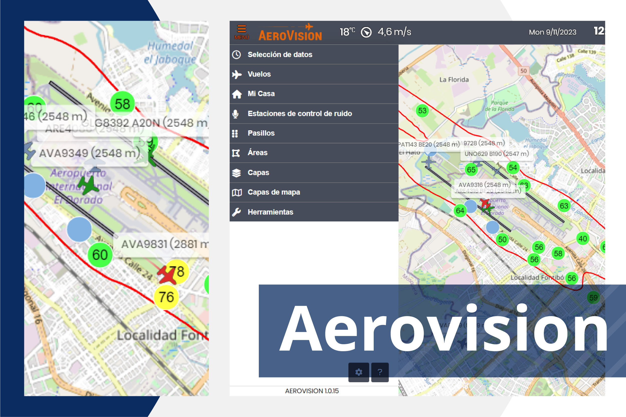626x417 pixels.
Task: Click noise station 50 marker on right map
Action: 502,239
